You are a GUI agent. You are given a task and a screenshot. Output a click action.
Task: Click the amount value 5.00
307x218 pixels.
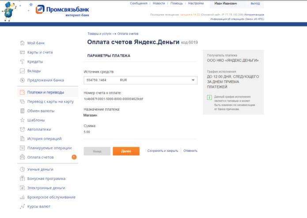(x=87, y=132)
